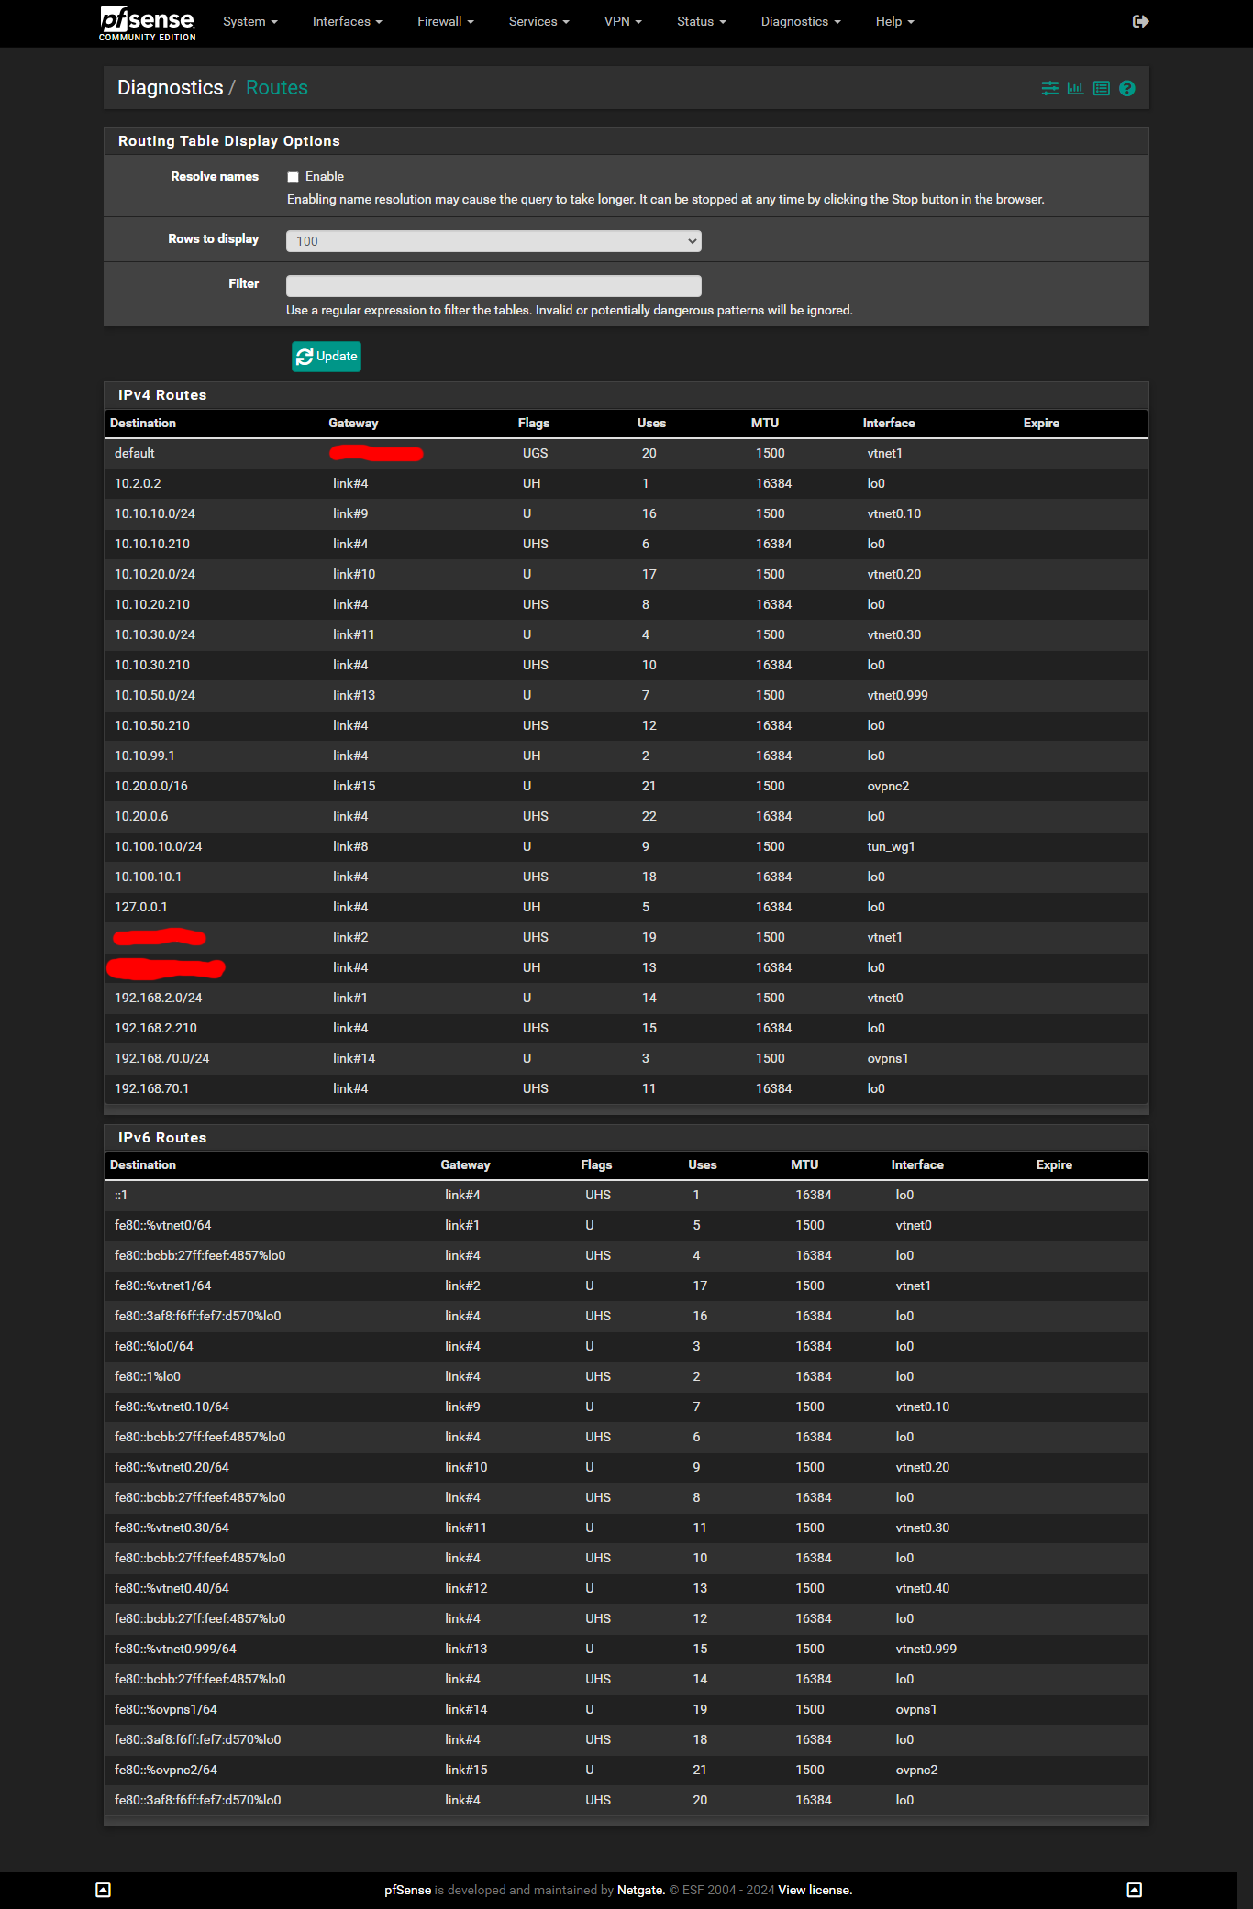Select destination 10.10.99.1
1253x1909 pixels.
pyautogui.click(x=145, y=756)
